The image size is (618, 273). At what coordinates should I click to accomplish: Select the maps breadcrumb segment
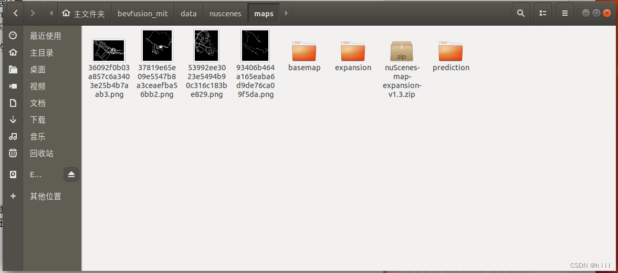pyautogui.click(x=264, y=14)
